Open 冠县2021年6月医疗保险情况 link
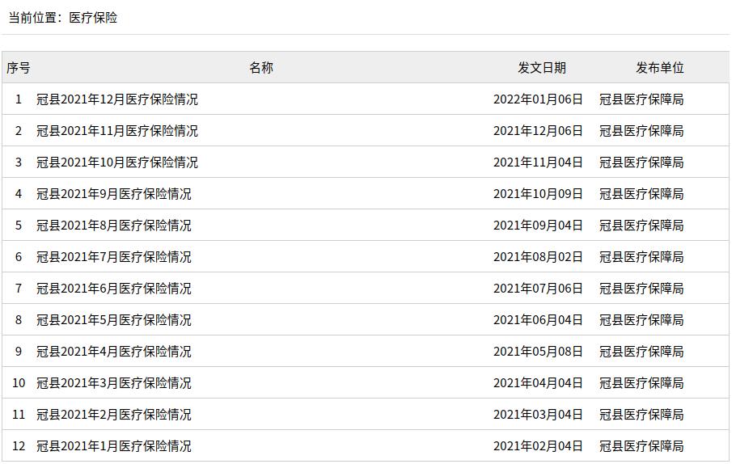Image resolution: width=736 pixels, height=464 pixels. click(x=113, y=289)
